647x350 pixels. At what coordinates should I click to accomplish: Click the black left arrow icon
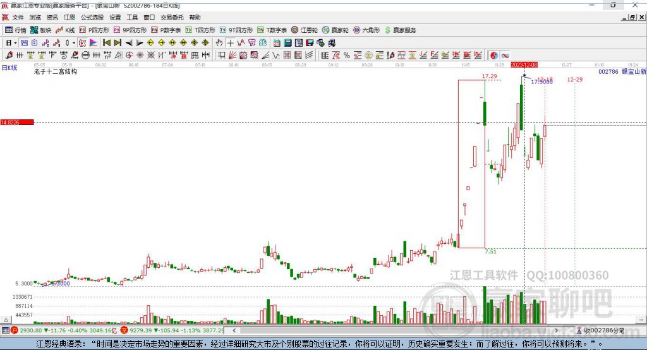pos(129,43)
